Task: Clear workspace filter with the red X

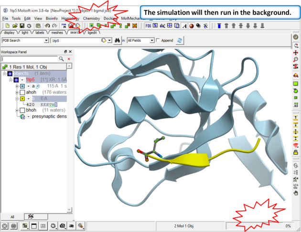Action: [x=69, y=58]
